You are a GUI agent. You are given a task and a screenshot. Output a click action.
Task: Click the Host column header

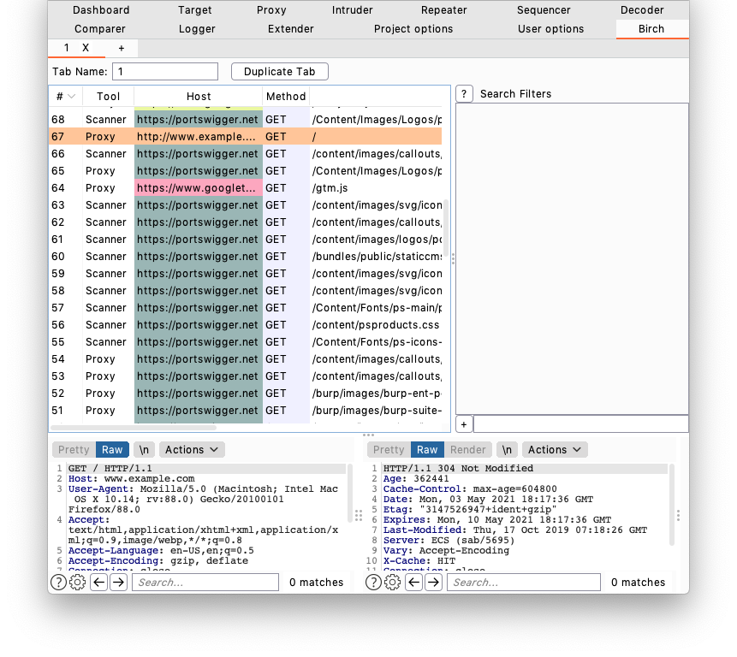point(199,97)
